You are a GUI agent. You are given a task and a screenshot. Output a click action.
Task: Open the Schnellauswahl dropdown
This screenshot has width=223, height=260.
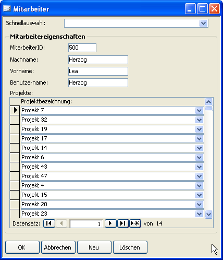(x=204, y=23)
